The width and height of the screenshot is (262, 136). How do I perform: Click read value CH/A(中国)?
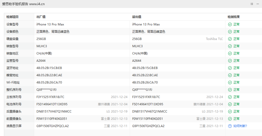(140, 54)
